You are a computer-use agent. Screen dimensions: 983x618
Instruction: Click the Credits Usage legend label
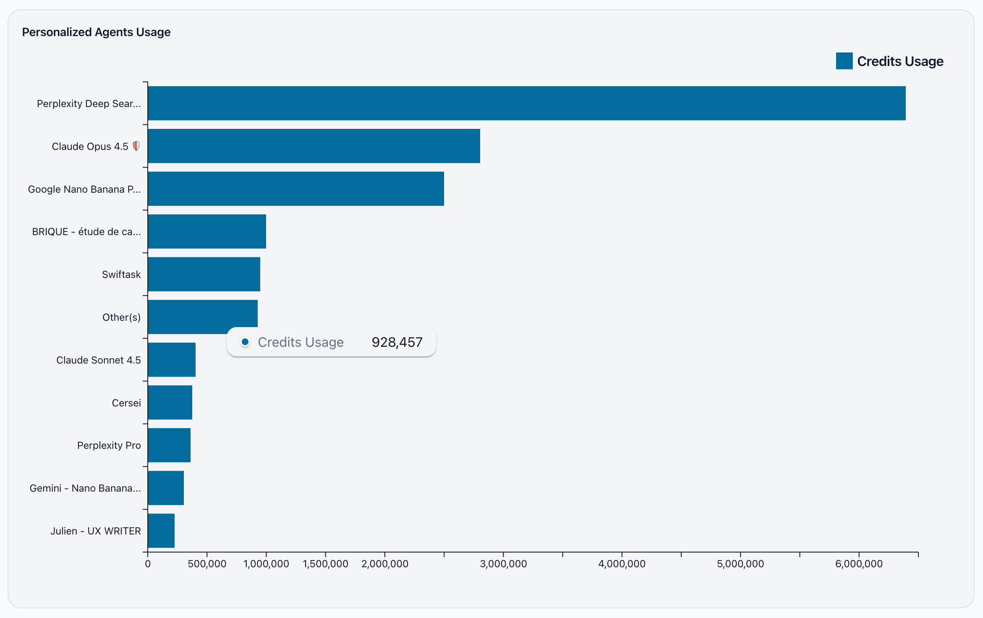click(900, 61)
